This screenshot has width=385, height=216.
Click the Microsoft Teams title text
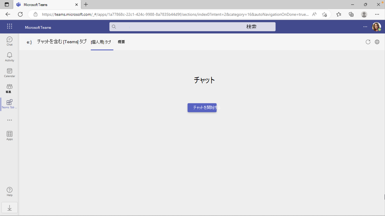point(38,28)
